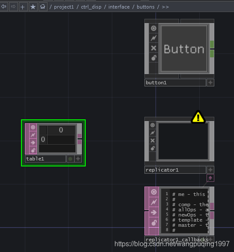Click upper pink output connector on table1
The width and height of the screenshot is (234, 252).
80,136
